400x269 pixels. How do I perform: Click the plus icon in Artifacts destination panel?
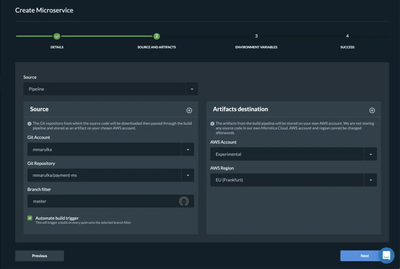point(372,110)
